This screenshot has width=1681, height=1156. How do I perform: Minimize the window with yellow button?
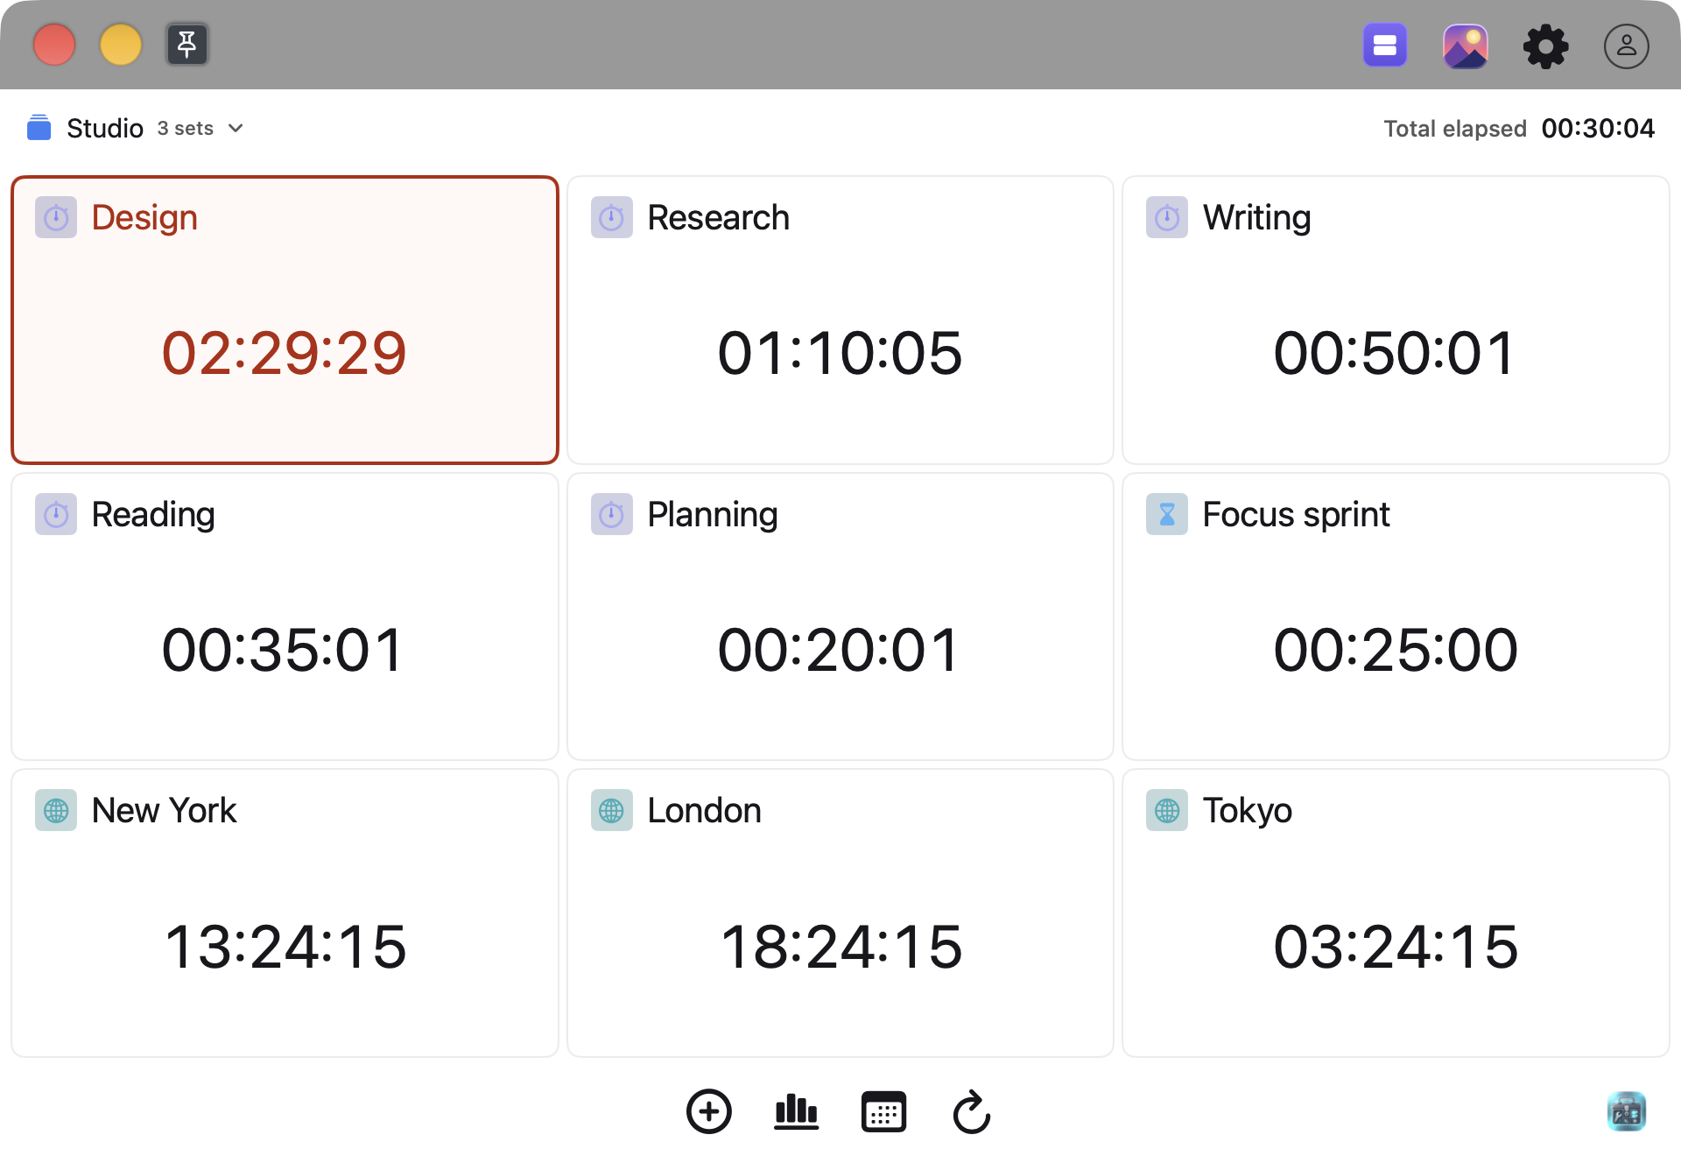(121, 45)
